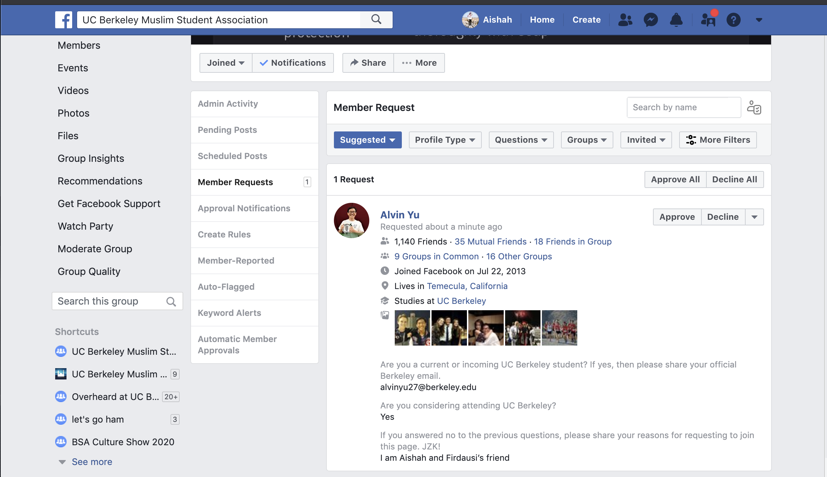Expand the Joined dropdown button
Viewport: 827px width, 477px height.
click(226, 63)
